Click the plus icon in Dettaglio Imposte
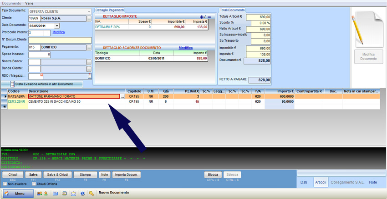The width and height of the screenshot is (387, 199). [202, 17]
